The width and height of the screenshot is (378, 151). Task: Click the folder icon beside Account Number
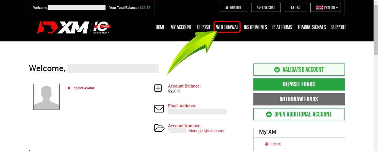(x=159, y=128)
